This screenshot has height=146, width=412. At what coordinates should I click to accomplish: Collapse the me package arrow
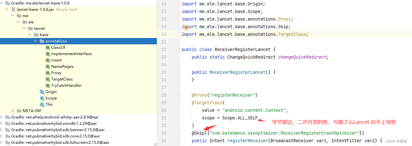[x=12, y=16]
